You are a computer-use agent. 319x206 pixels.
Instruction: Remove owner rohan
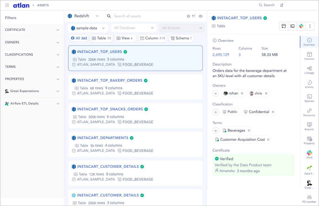point(242,93)
